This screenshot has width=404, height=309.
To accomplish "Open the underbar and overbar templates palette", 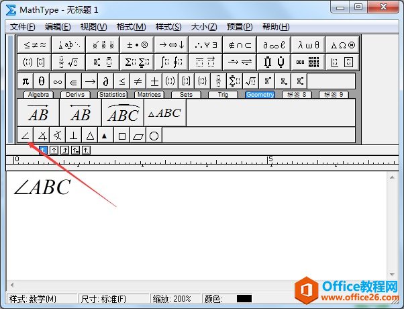I will [205, 62].
